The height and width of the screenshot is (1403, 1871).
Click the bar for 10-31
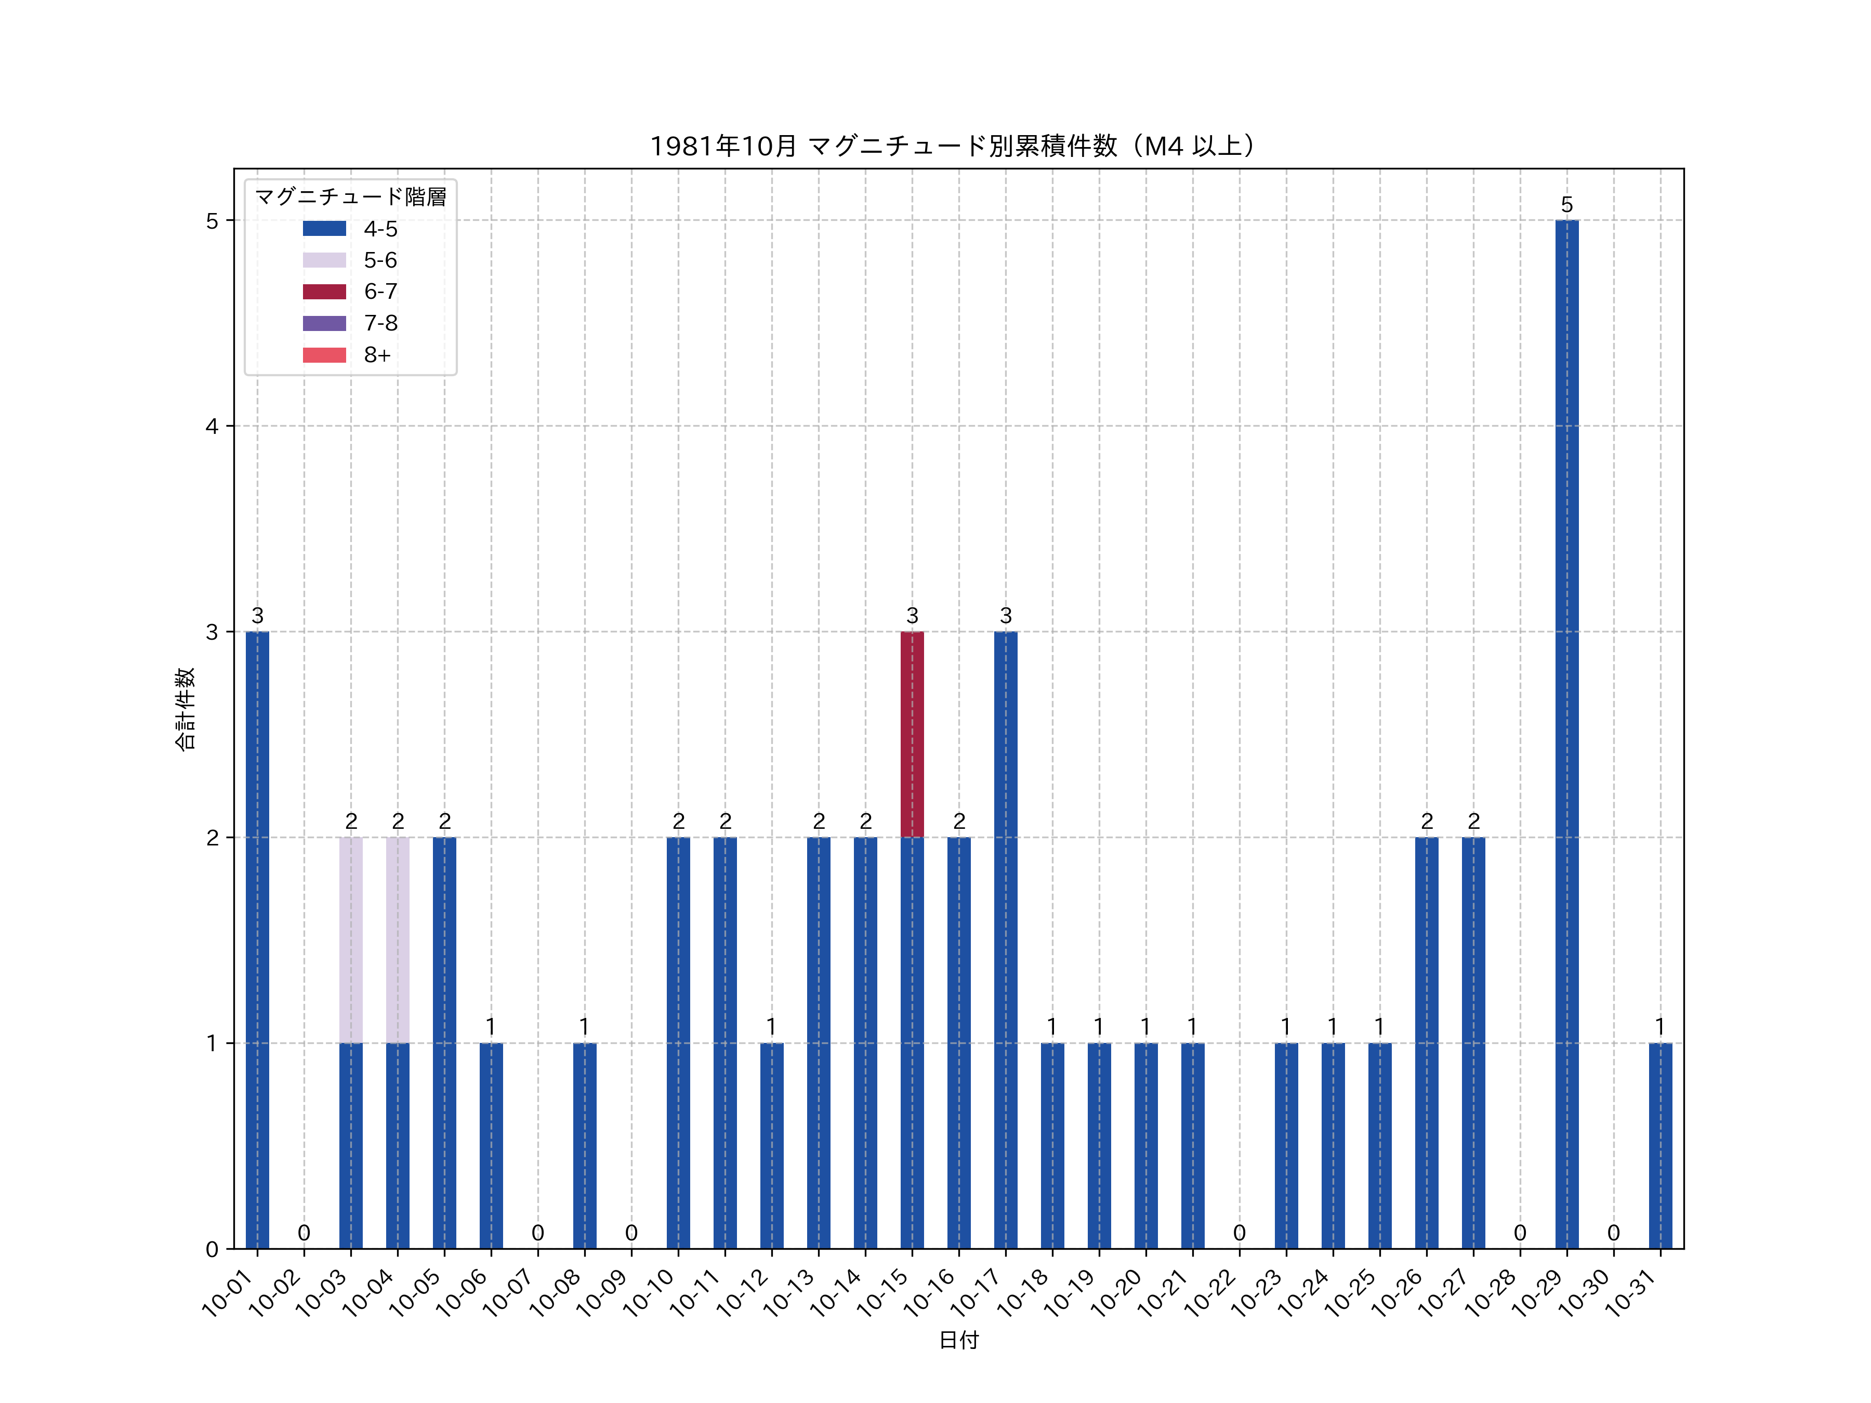click(x=1661, y=1145)
